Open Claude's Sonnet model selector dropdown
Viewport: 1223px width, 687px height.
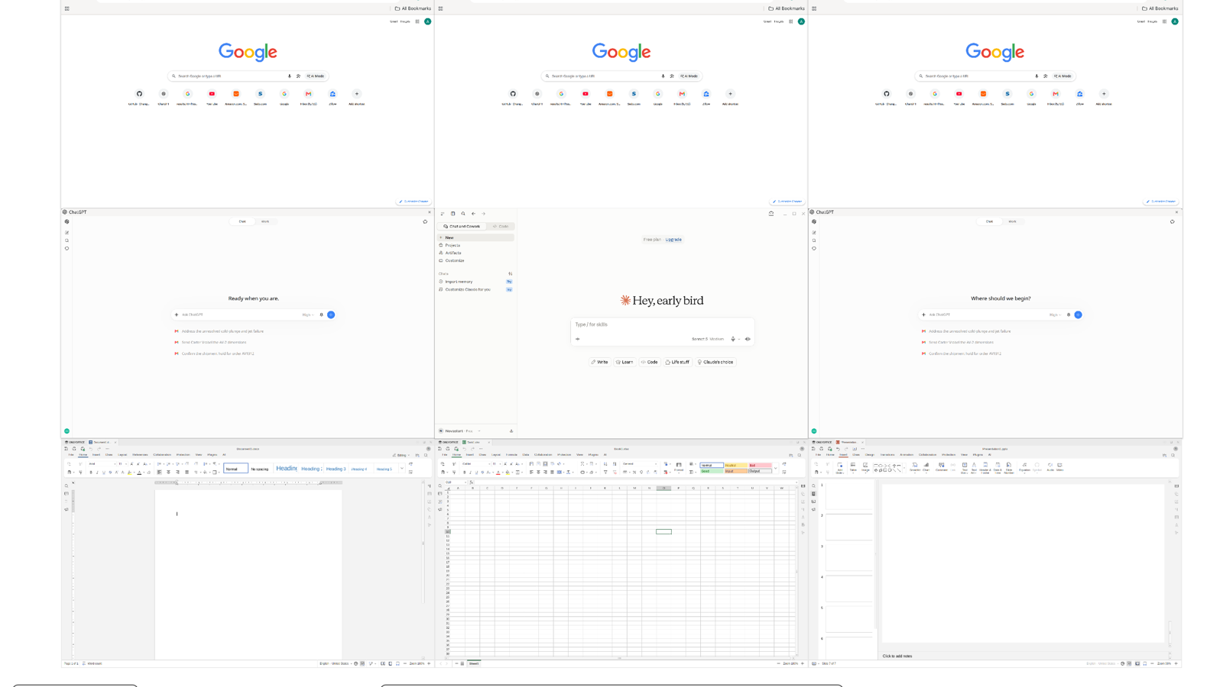(709, 339)
